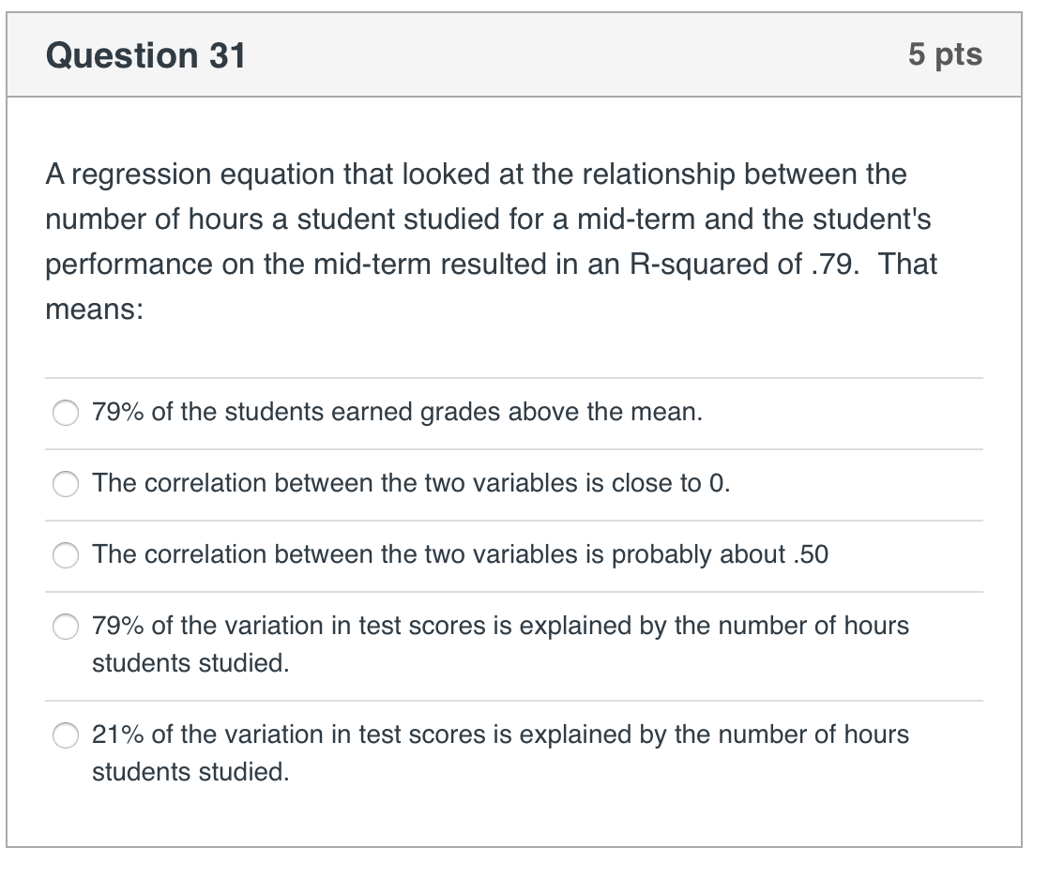
Task: Click the word "means:" in the prompt
Action: coord(94,310)
